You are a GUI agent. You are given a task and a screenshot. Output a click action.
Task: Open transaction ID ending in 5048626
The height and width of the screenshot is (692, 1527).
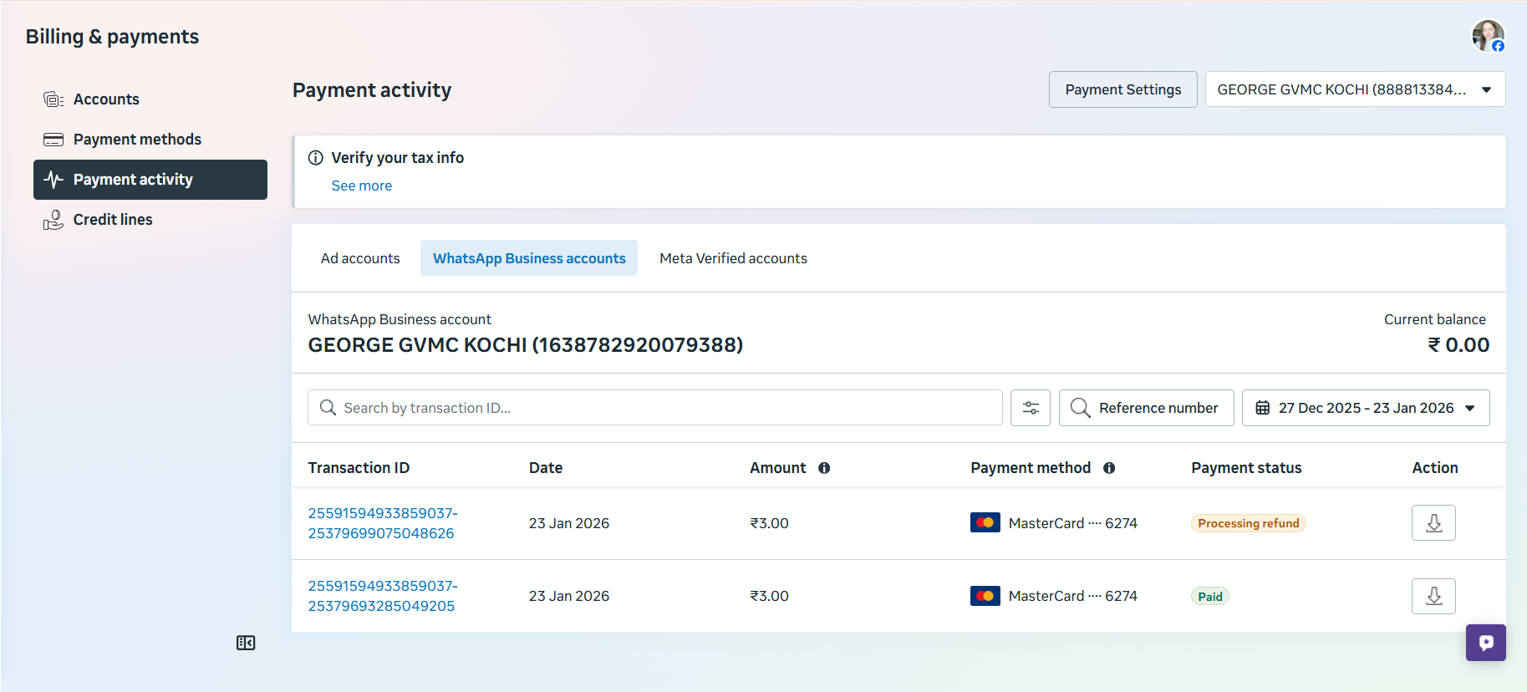pos(382,523)
